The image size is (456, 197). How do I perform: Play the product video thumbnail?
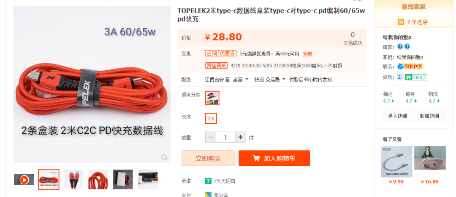24,180
